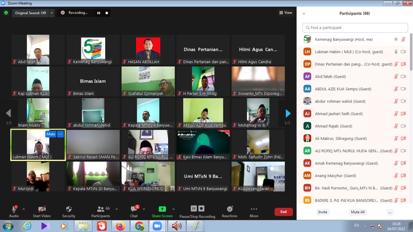Toggle Original Sound setting
This screenshot has height=232, width=413.
click(x=31, y=13)
